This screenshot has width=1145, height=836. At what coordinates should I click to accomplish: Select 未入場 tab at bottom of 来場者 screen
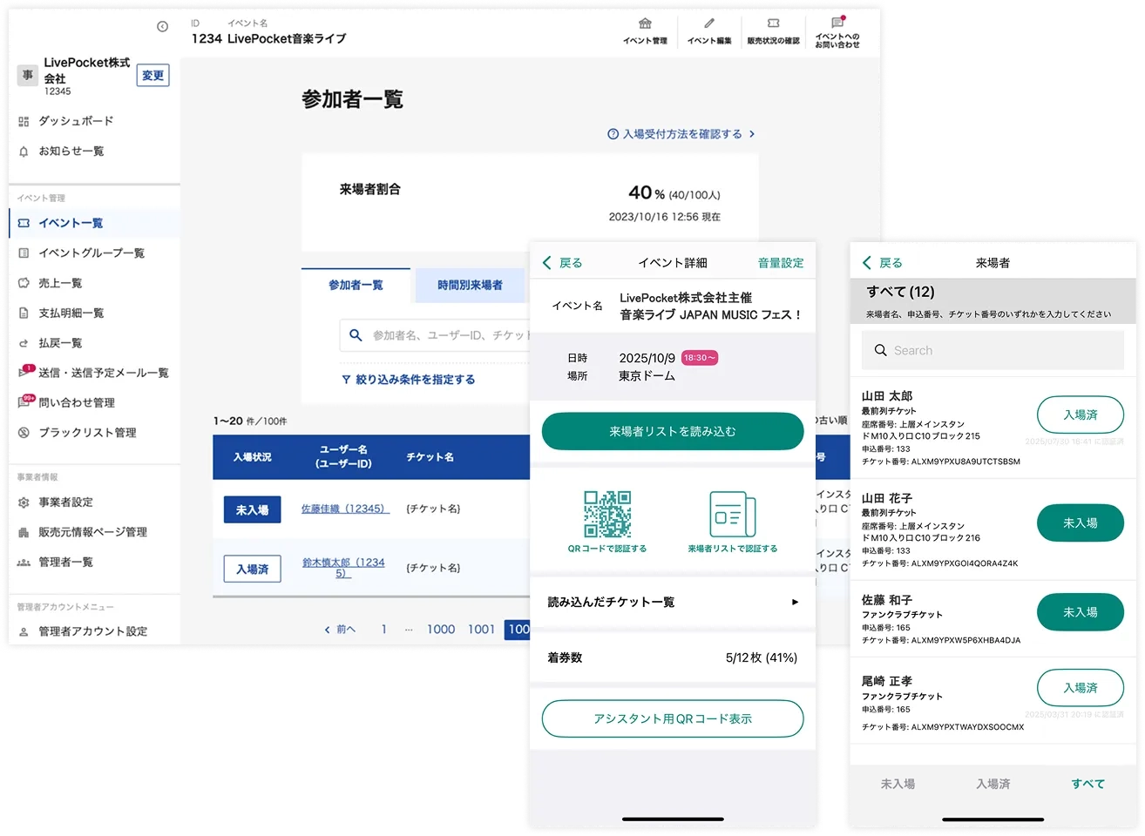[898, 784]
